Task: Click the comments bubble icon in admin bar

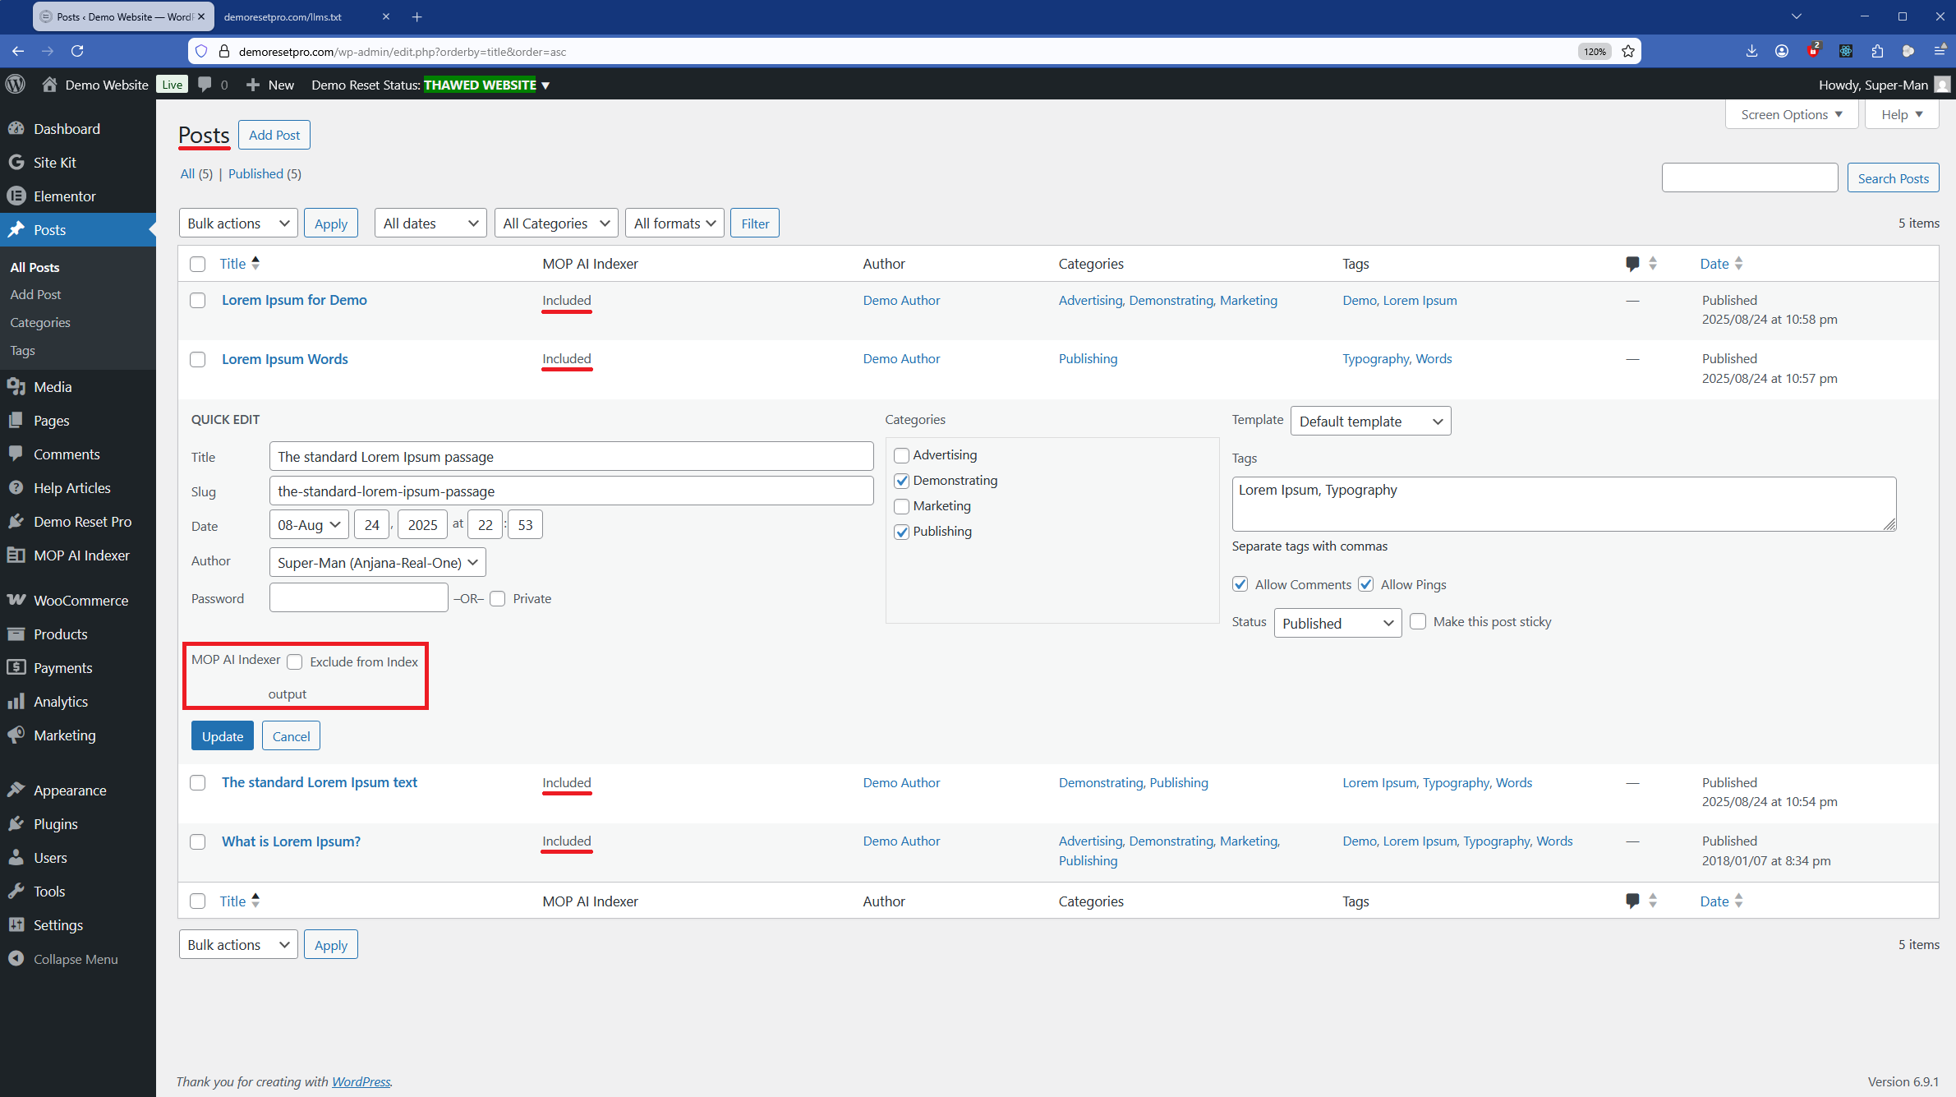Action: [x=205, y=85]
